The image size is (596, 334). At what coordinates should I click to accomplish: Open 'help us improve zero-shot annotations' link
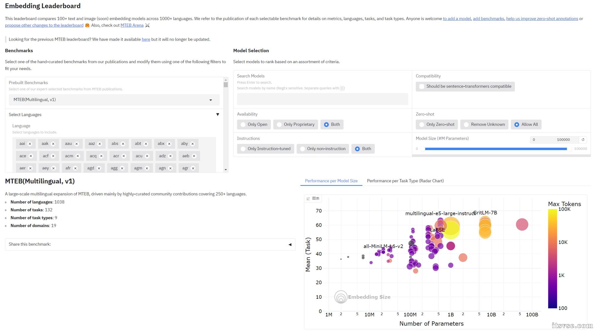point(542,19)
